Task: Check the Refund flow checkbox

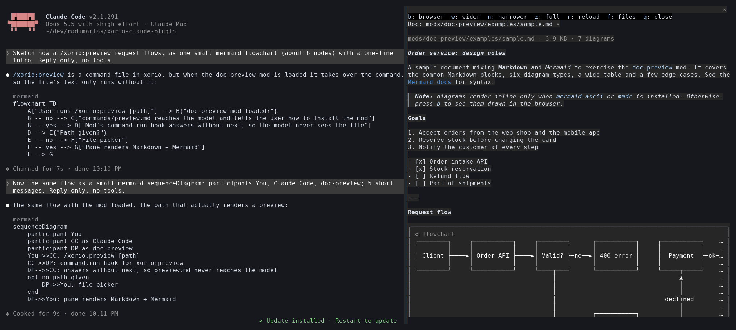Action: [x=420, y=176]
